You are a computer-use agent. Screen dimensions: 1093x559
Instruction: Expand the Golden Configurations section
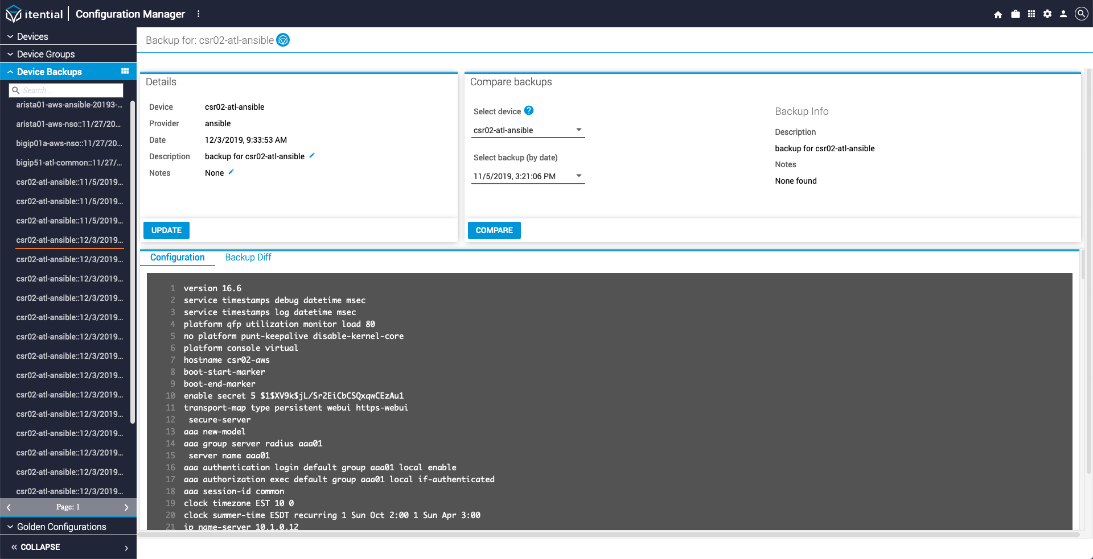[68, 527]
